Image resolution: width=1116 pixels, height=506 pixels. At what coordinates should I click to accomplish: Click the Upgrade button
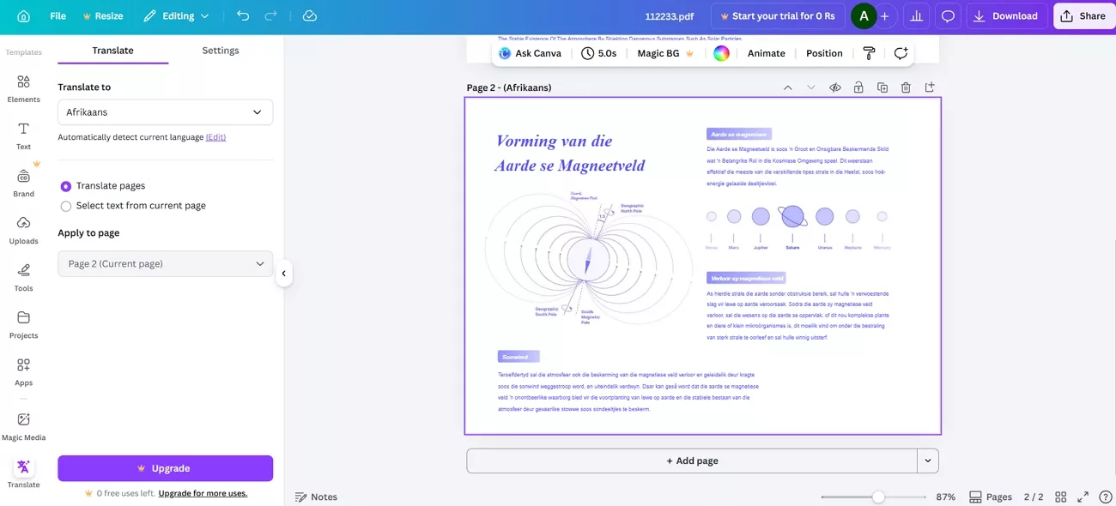[x=165, y=468]
